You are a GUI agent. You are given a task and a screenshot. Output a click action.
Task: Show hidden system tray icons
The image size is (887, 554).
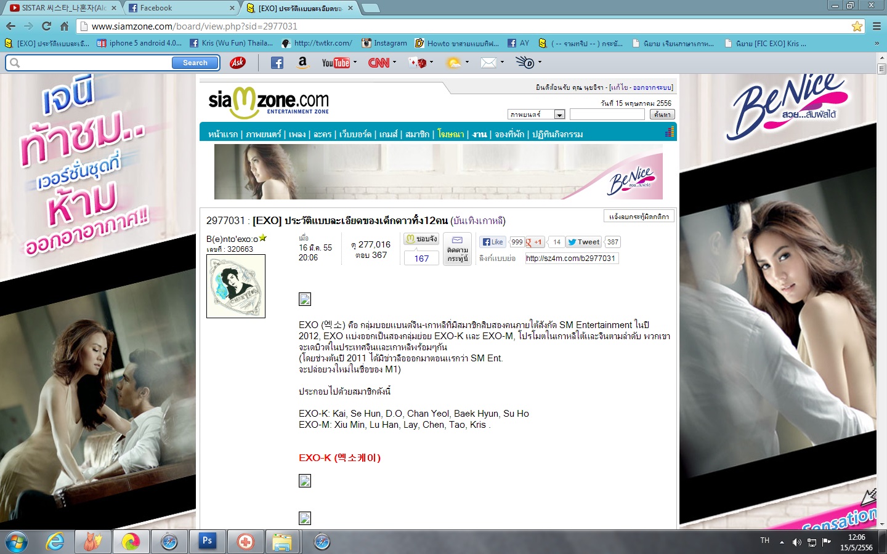pos(782,542)
